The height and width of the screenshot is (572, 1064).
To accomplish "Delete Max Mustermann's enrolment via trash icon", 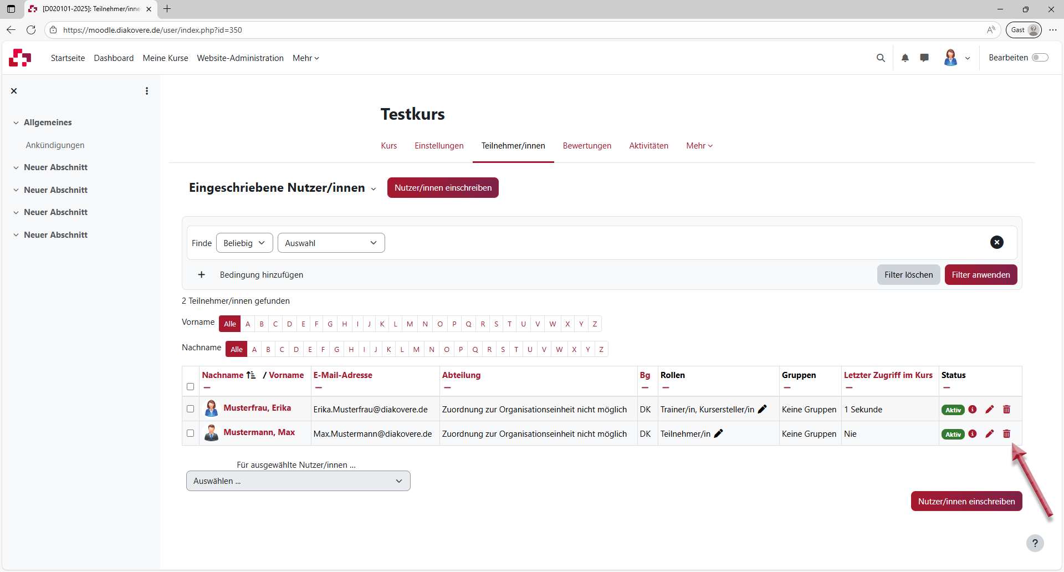I will click(x=1006, y=434).
